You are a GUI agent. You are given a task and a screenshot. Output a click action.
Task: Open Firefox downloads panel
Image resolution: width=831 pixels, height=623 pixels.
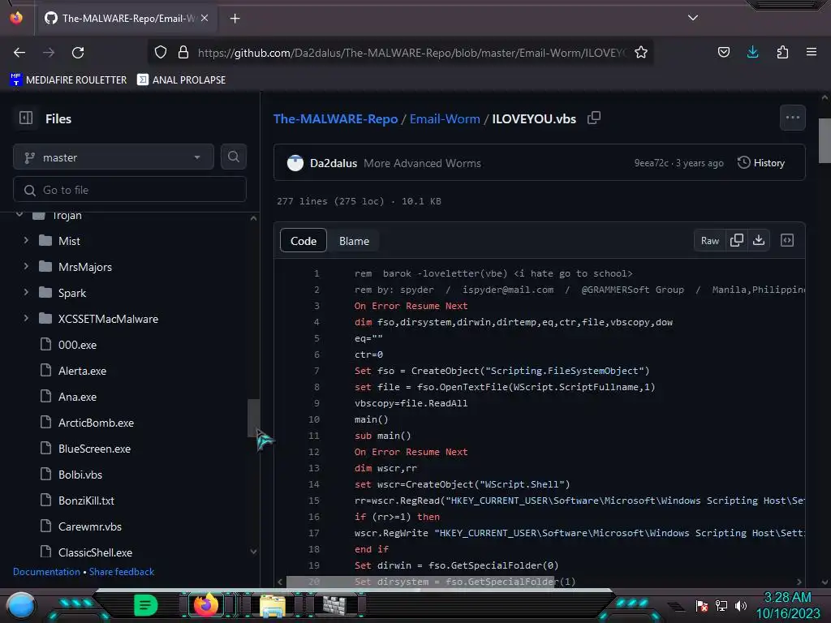tap(752, 52)
